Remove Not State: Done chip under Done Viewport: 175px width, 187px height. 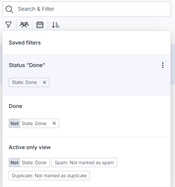pyautogui.click(x=54, y=123)
